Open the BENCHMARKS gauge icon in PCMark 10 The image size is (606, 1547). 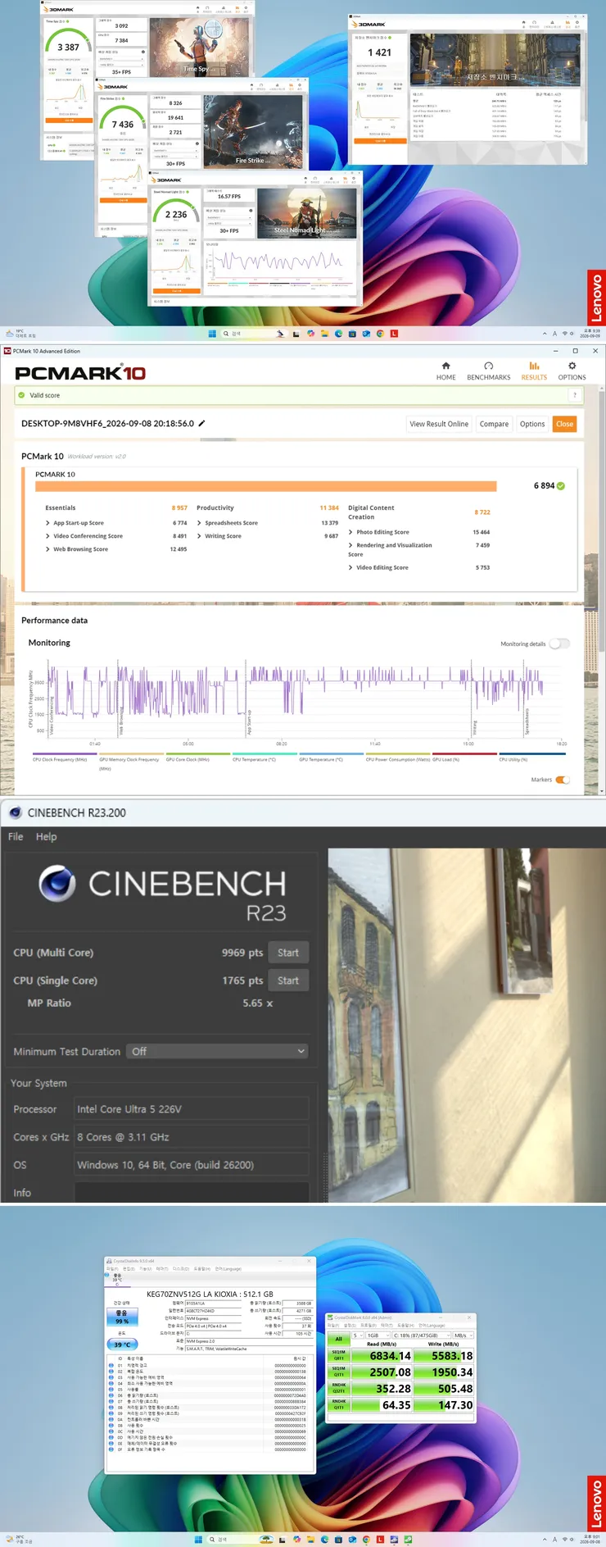[x=489, y=366]
